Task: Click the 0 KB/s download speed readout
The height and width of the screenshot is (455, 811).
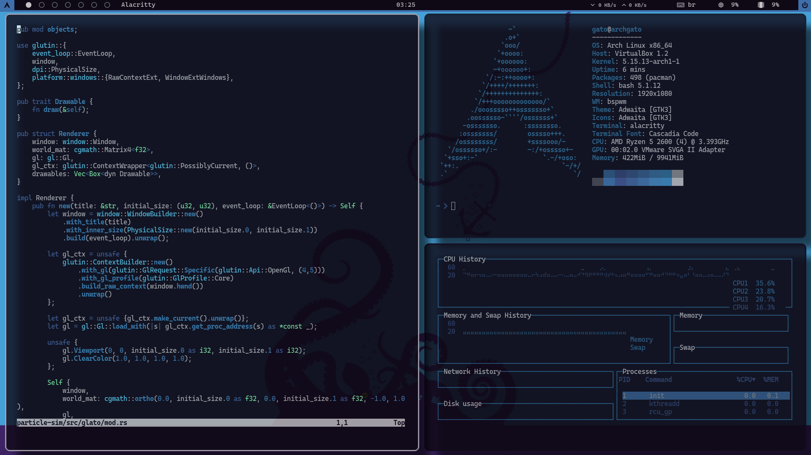Action: [607, 5]
